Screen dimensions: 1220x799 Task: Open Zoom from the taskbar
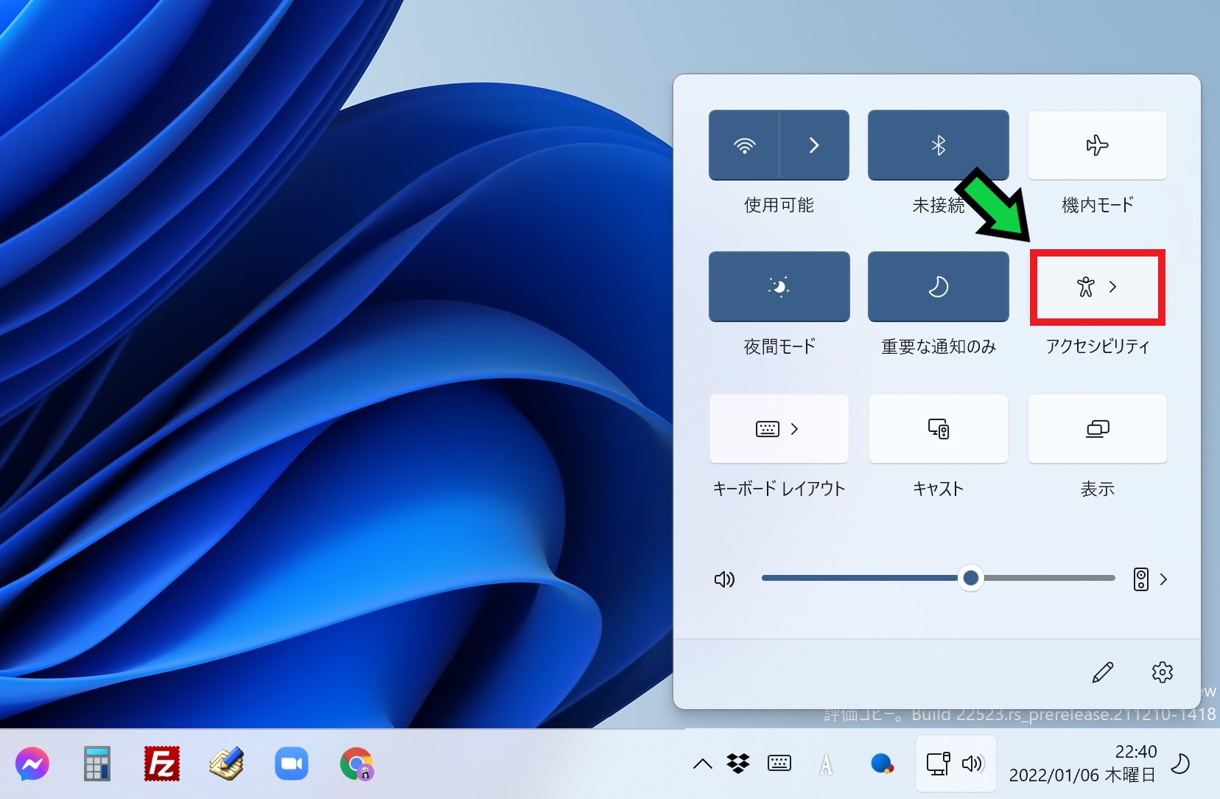(x=291, y=764)
